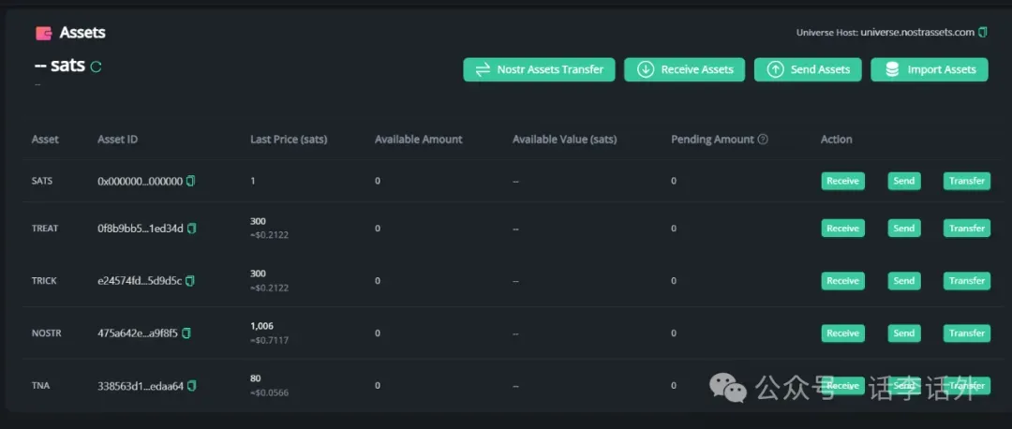The image size is (1012, 429).
Task: Select the TRICK asset name
Action: [x=44, y=281]
